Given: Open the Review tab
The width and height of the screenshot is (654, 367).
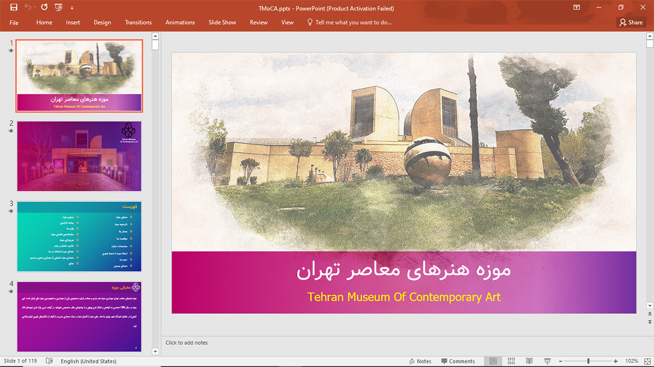Looking at the screenshot, I should tap(259, 23).
